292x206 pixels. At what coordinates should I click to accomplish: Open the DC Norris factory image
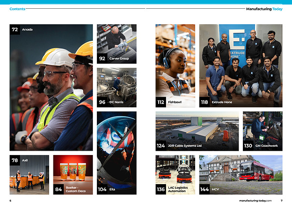[117, 87]
